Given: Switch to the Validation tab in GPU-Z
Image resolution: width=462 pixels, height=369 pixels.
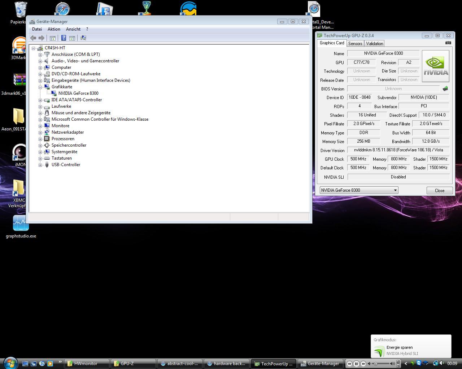Looking at the screenshot, I should click(374, 44).
